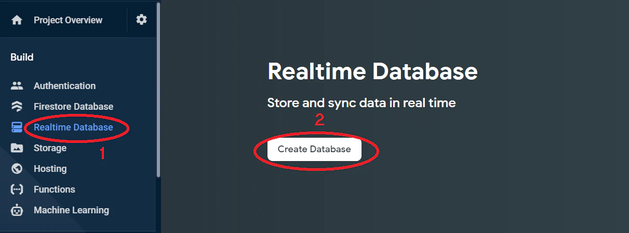The image size is (629, 233).
Task: Click the home icon beside Project Overview
Action: [x=17, y=20]
